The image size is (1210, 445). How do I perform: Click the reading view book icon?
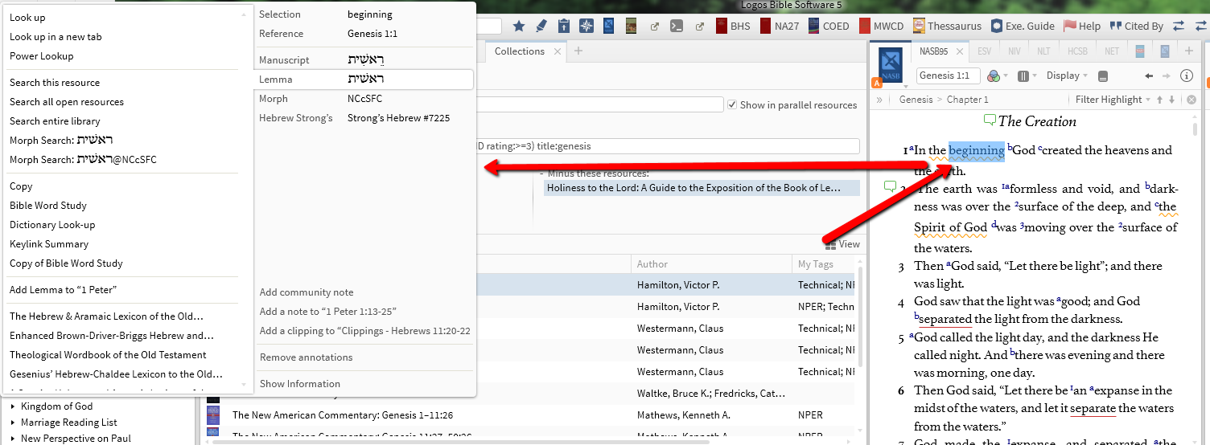1102,76
